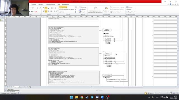
Task: Open the font size combo box
Action: [33, 8]
